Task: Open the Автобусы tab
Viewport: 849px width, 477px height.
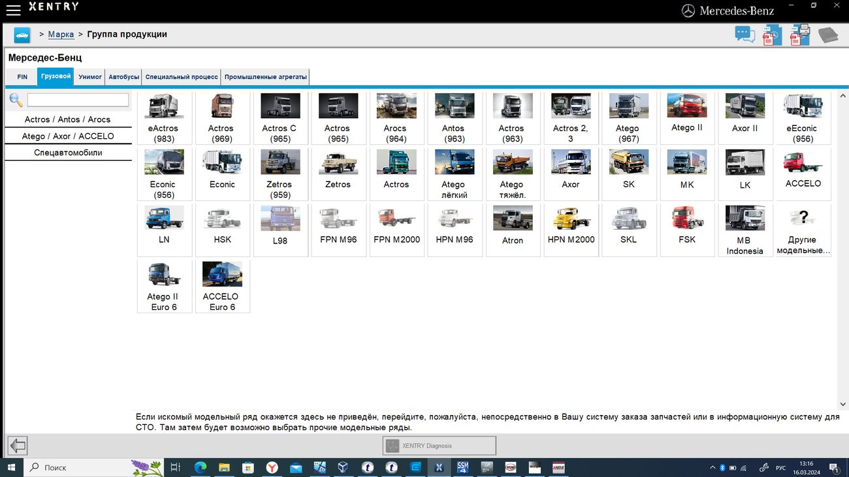Action: (124, 77)
